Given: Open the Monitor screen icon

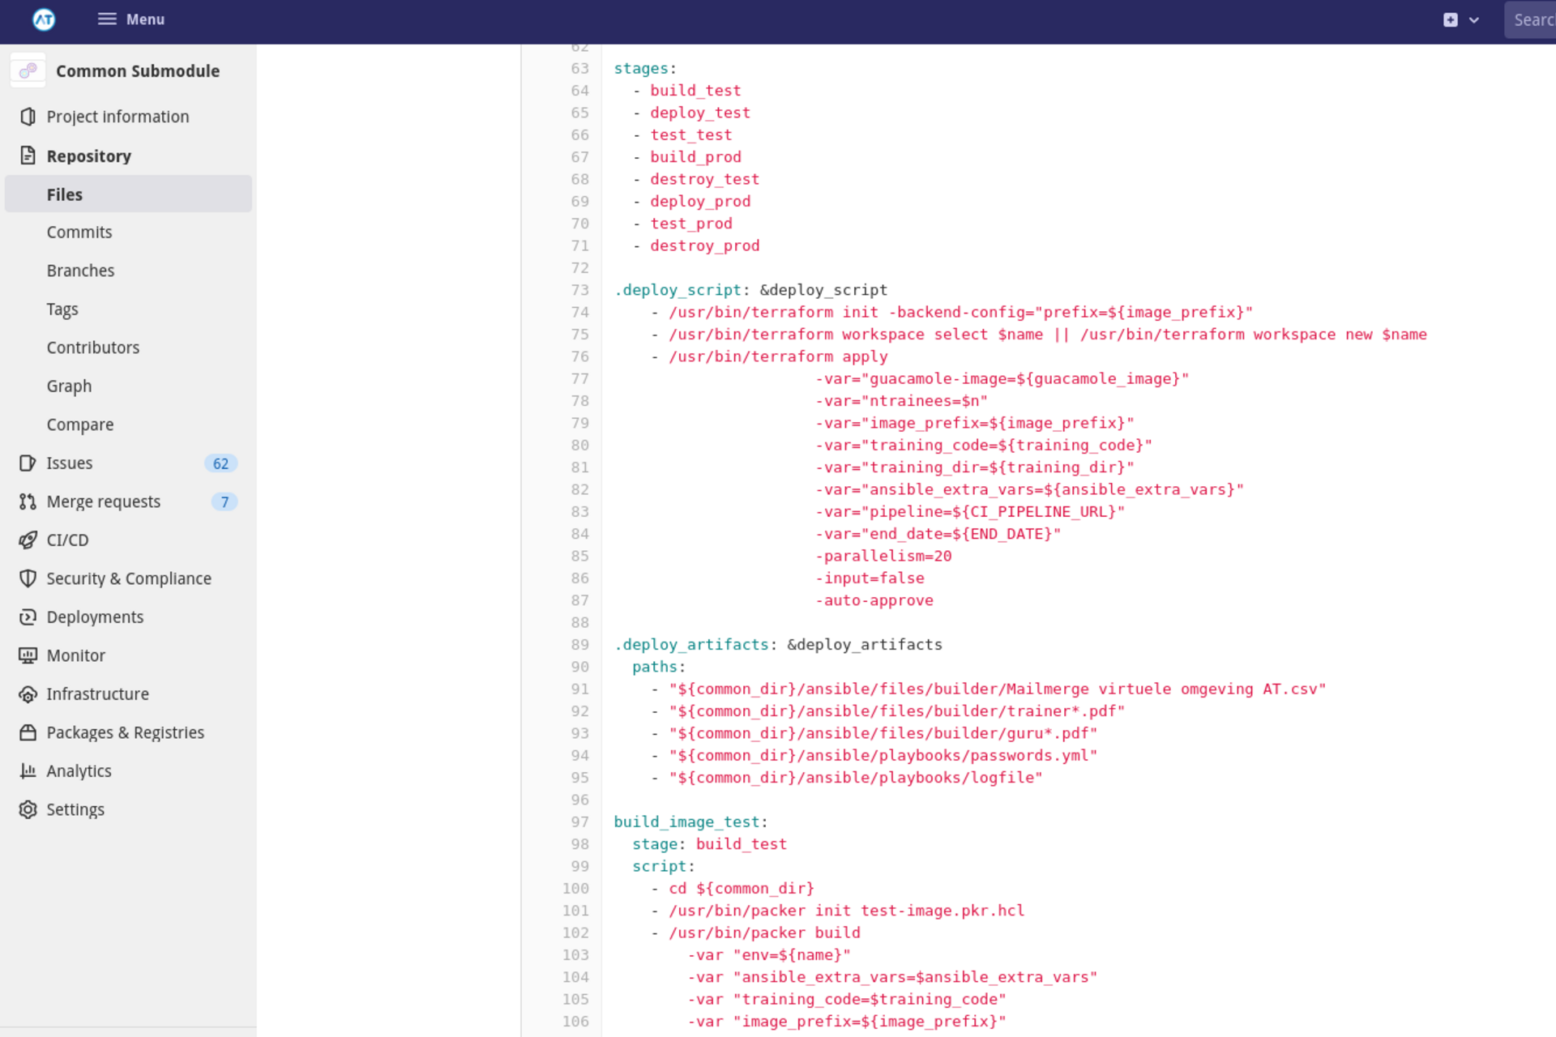Looking at the screenshot, I should coord(28,655).
